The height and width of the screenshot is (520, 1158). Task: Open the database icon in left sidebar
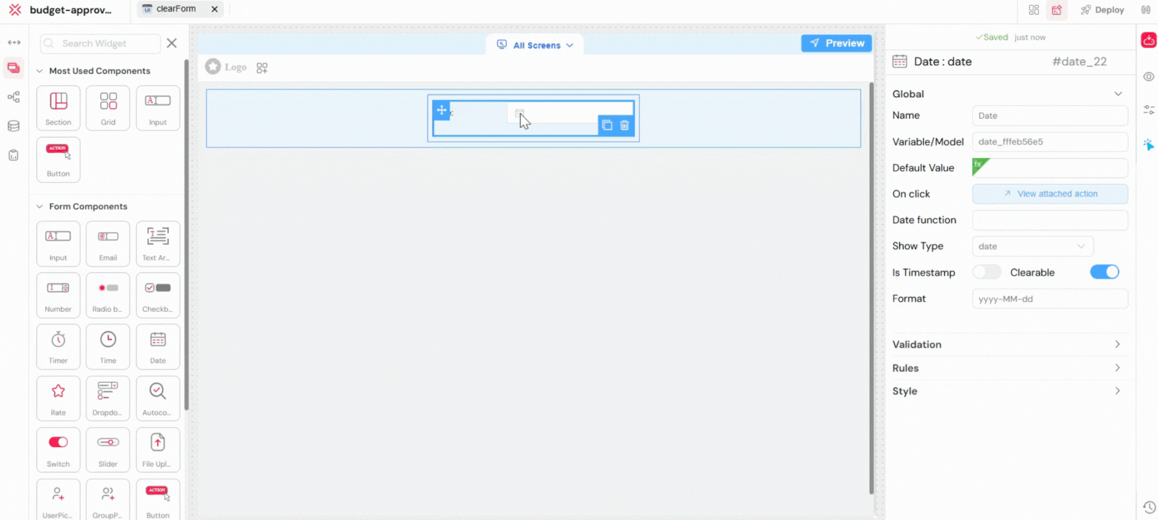tap(13, 126)
